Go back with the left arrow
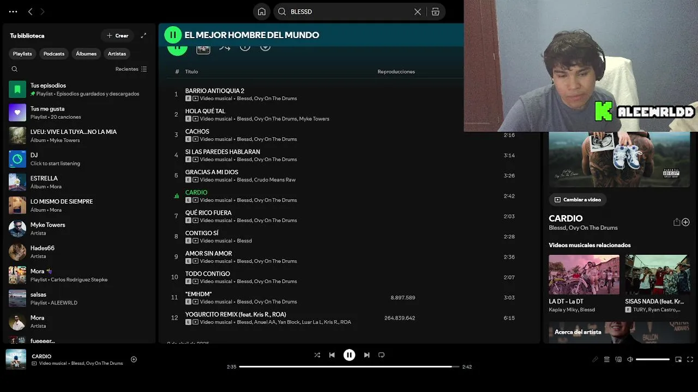The image size is (698, 392). coord(30,11)
